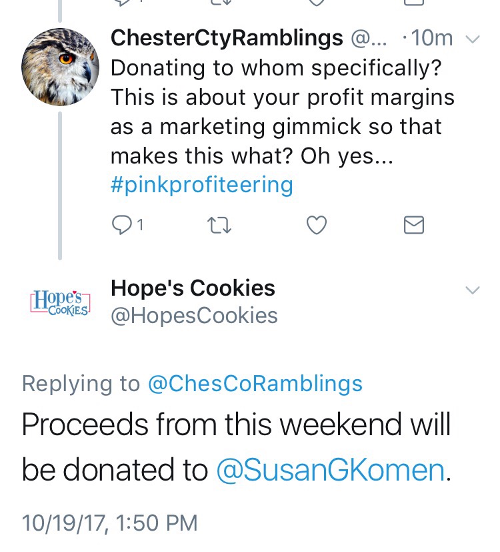Tap the truncated gray handle beside ChesterCtyRamblings
This screenshot has width=500, height=552.
tap(368, 37)
